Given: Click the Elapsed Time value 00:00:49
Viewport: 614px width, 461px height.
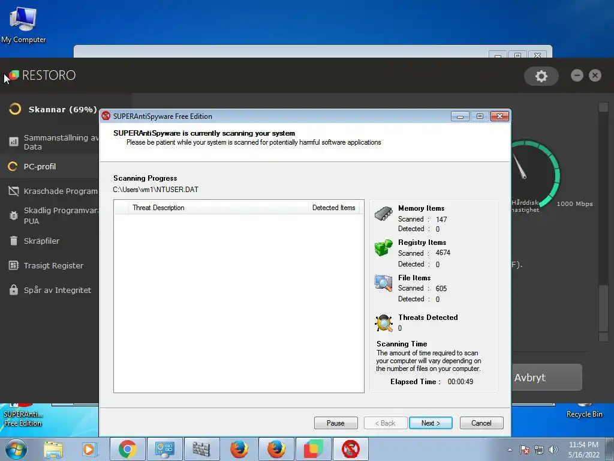Looking at the screenshot, I should coord(460,382).
